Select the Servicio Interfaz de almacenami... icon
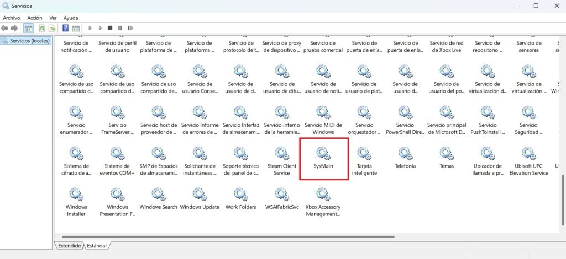The width and height of the screenshot is (566, 259). (241, 112)
